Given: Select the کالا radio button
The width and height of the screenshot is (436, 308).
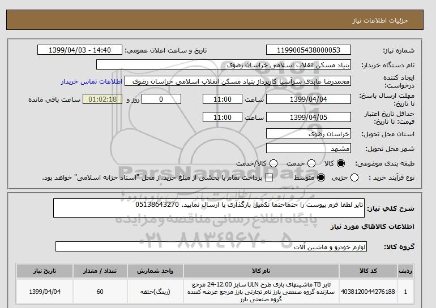Looking at the screenshot, I should click(x=341, y=163).
